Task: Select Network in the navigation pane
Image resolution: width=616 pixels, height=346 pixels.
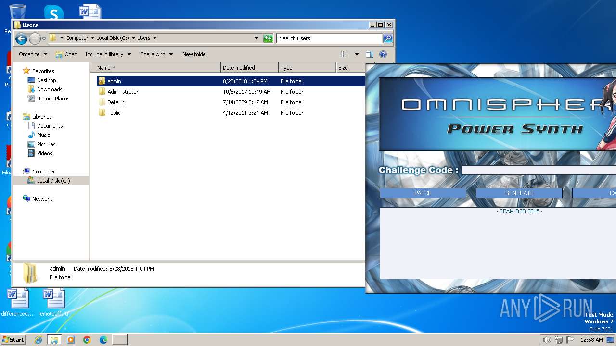Action: pyautogui.click(x=42, y=199)
